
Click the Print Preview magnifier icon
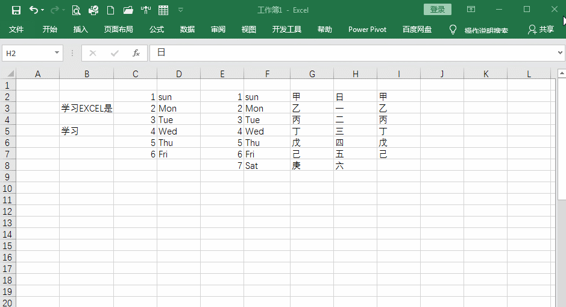tap(76, 10)
